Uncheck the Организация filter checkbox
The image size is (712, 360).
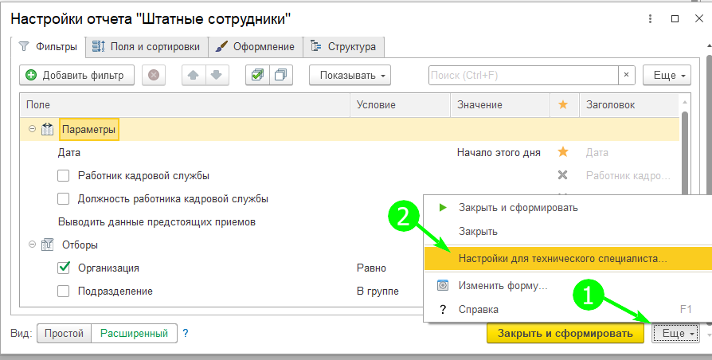point(65,268)
